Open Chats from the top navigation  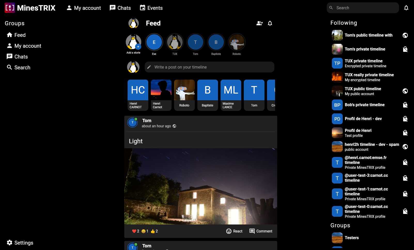click(x=120, y=8)
